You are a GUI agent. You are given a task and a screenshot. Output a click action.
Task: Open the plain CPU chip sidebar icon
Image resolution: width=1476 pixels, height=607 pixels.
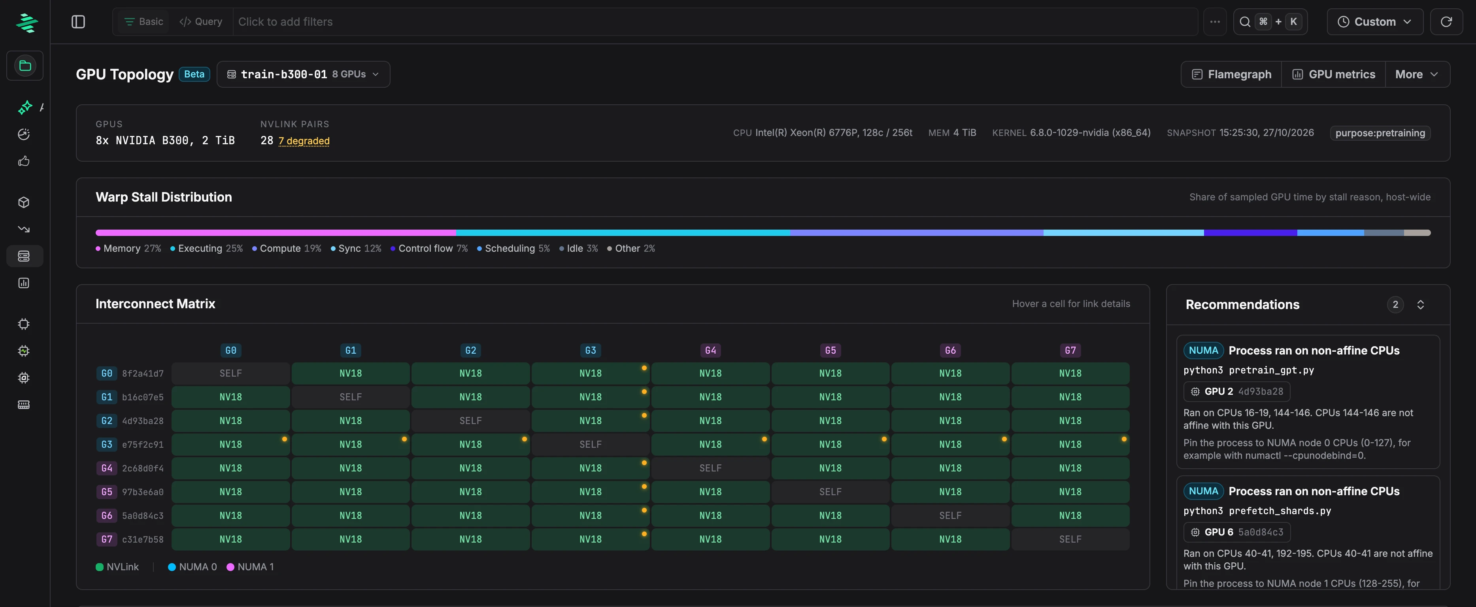(x=23, y=324)
